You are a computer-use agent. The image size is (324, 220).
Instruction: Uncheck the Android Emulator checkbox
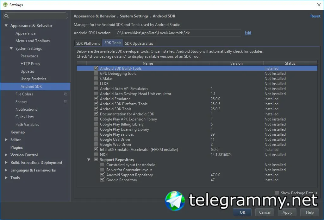coord(96,99)
